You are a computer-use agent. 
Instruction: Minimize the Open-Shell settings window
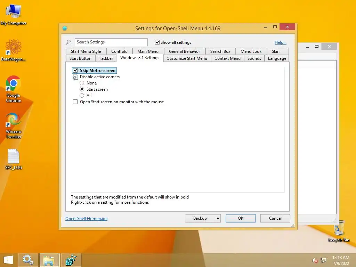click(265, 27)
